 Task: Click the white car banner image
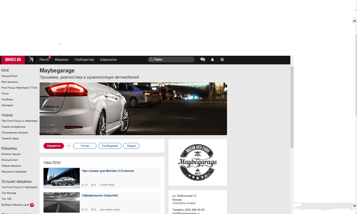133,109
